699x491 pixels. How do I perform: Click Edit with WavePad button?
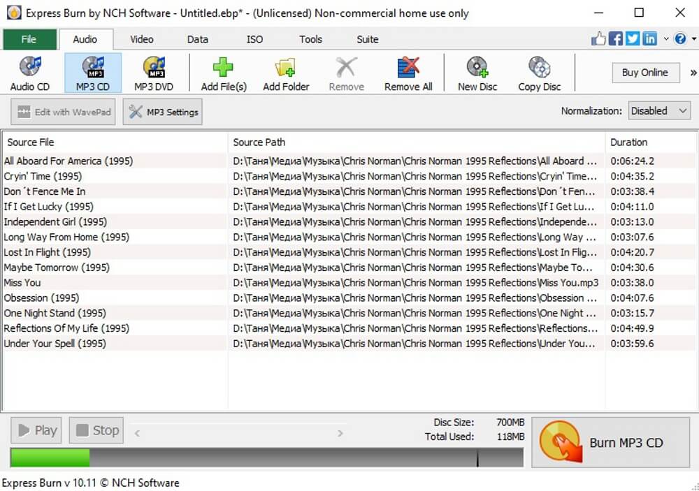pyautogui.click(x=63, y=112)
